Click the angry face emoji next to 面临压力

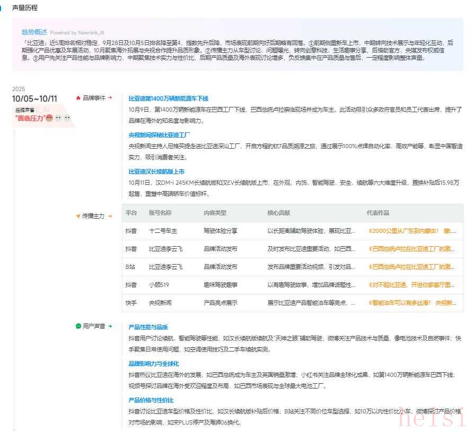(49, 118)
